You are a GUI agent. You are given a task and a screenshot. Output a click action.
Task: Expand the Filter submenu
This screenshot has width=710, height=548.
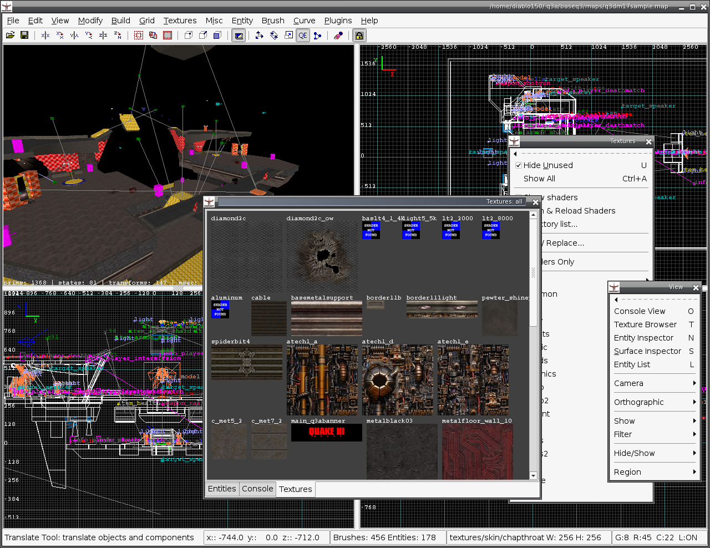point(655,434)
